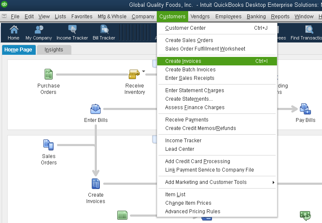Click the Home icon in the icon bar
The width and height of the screenshot is (322, 223).
(x=14, y=33)
